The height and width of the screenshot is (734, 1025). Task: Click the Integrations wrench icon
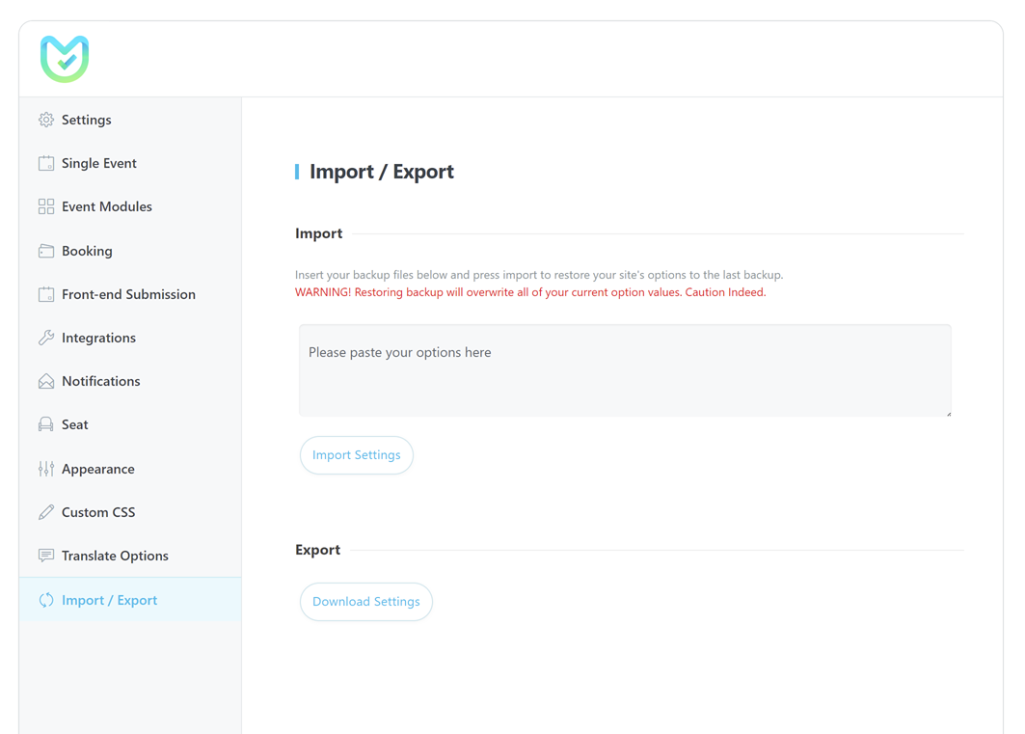point(46,338)
